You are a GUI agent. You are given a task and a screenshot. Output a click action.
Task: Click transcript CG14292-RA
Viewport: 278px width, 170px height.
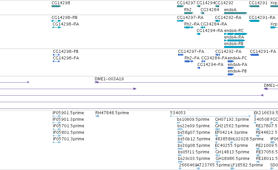pos(217,21)
